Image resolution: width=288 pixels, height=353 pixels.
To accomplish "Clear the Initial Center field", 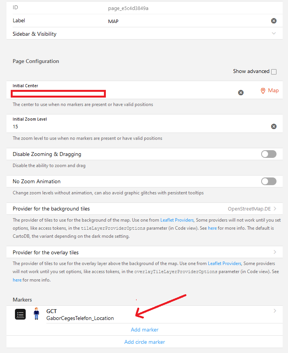I will click(x=241, y=93).
